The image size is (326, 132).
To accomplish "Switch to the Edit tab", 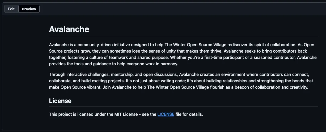I will (x=11, y=9).
